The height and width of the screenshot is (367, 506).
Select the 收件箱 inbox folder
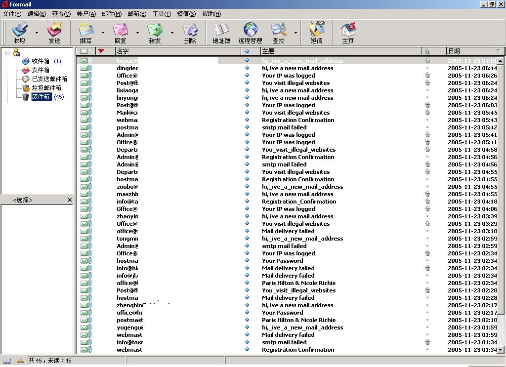41,61
